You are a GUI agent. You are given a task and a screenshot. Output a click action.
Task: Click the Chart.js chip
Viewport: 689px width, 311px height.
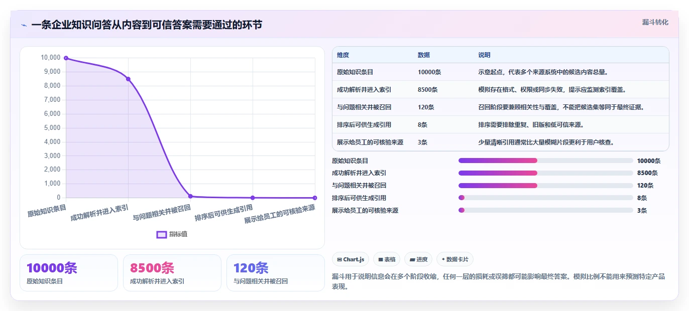coord(351,259)
